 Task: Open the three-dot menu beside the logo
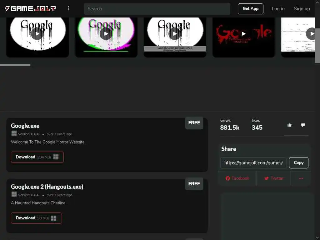point(68,8)
